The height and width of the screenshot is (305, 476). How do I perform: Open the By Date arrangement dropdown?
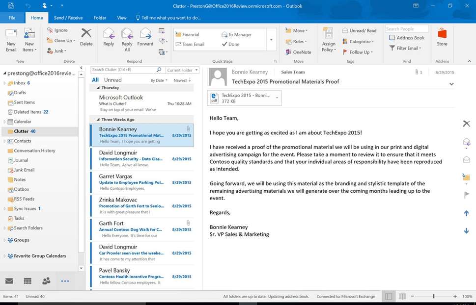pyautogui.click(x=159, y=80)
